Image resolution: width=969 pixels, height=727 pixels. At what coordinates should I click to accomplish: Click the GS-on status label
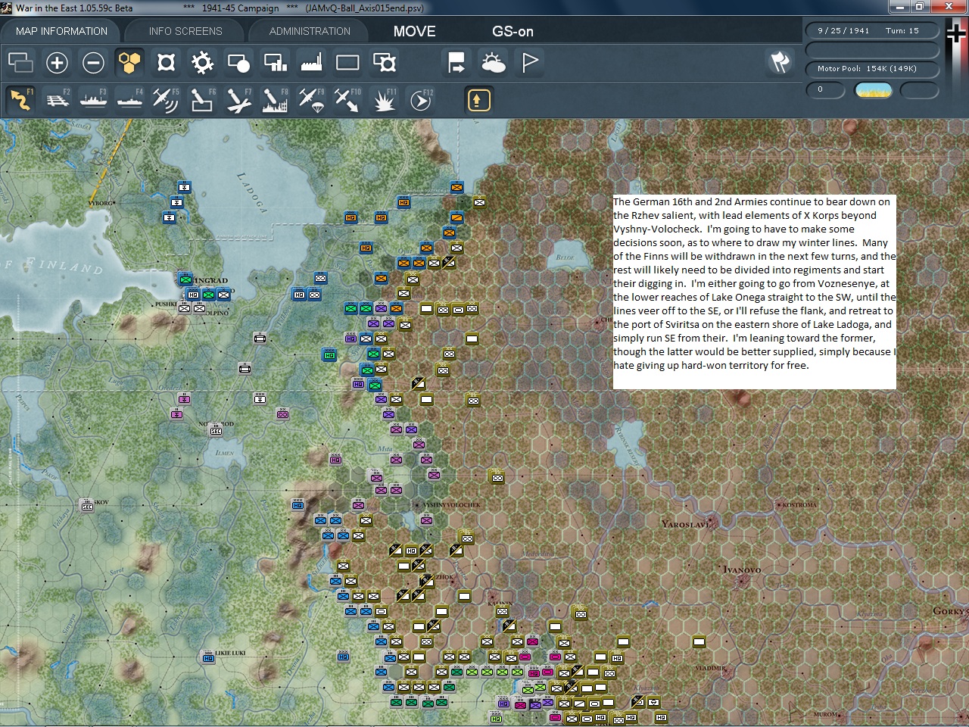coord(513,31)
